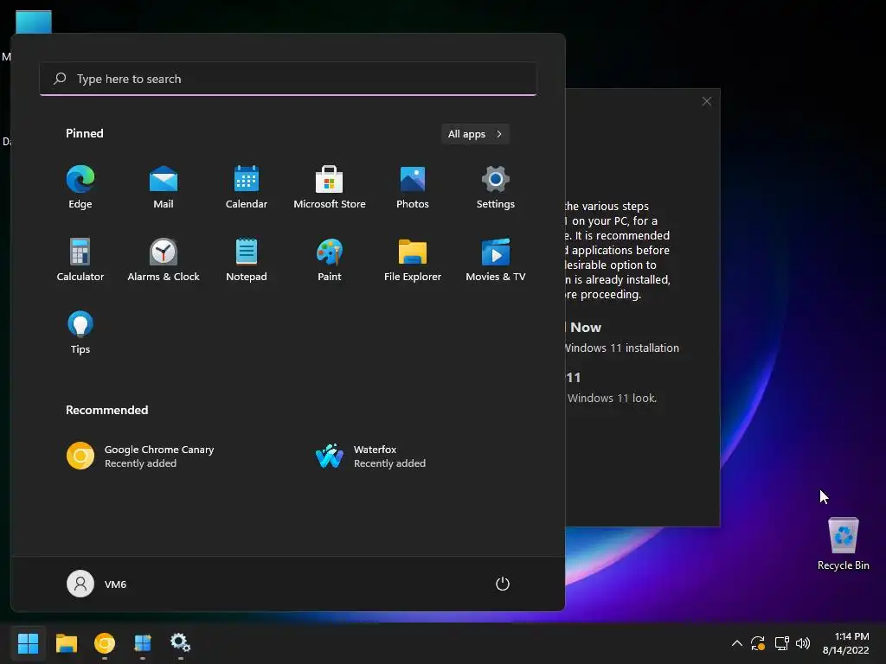Open the volume tray icon
This screenshot has height=664, width=886.
pyautogui.click(x=803, y=642)
